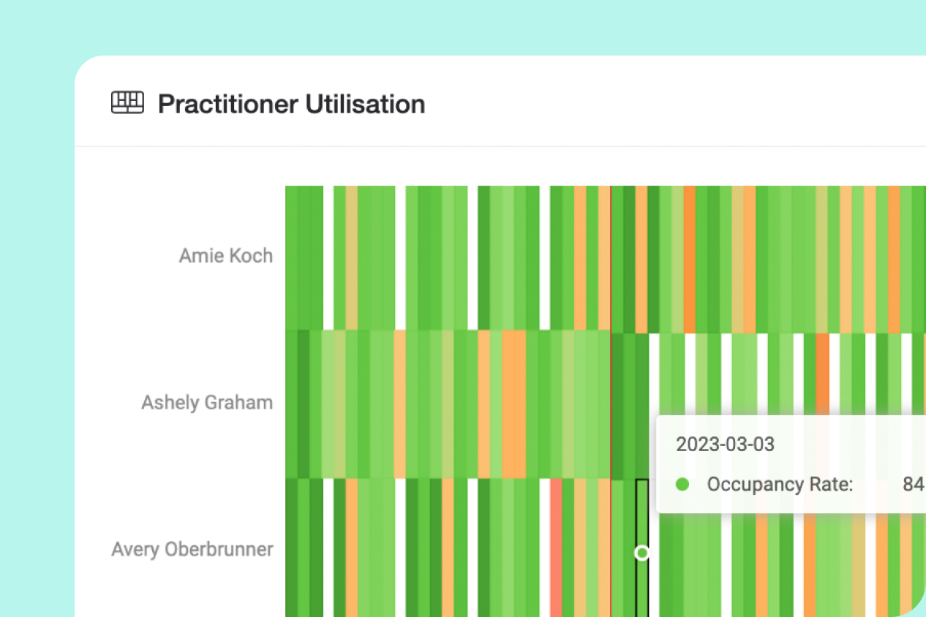This screenshot has width=926, height=617.
Task: Click the yellowish-tan cell in Amie Koch's row
Action: tap(352, 256)
